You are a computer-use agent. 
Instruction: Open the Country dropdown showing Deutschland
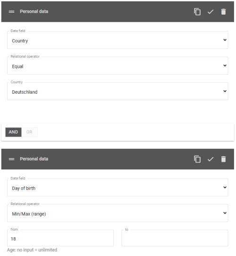coord(118,91)
